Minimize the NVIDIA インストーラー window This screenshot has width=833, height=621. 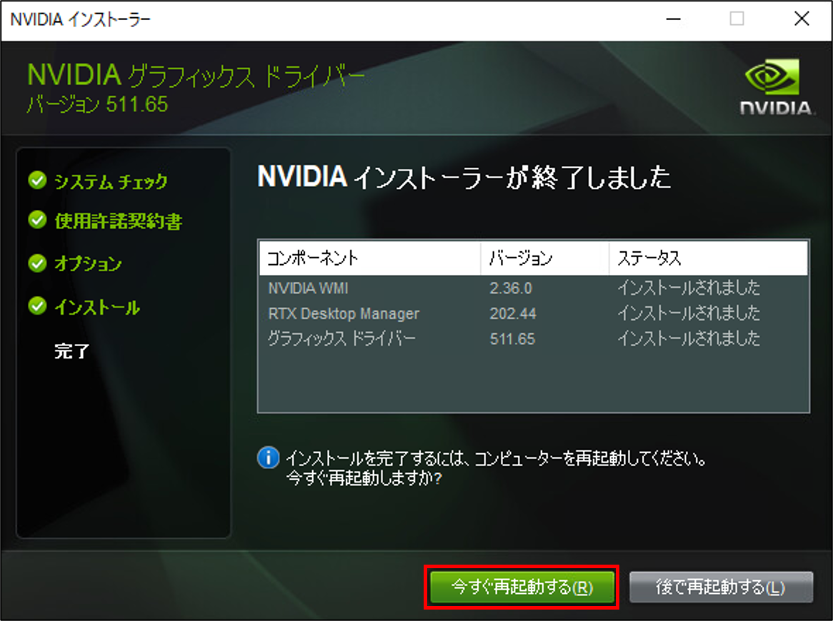(673, 19)
